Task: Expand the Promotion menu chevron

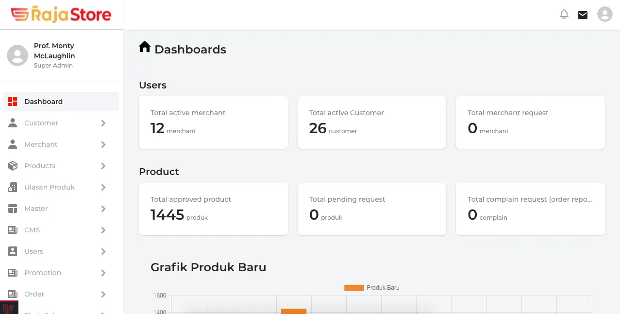Action: tap(103, 273)
